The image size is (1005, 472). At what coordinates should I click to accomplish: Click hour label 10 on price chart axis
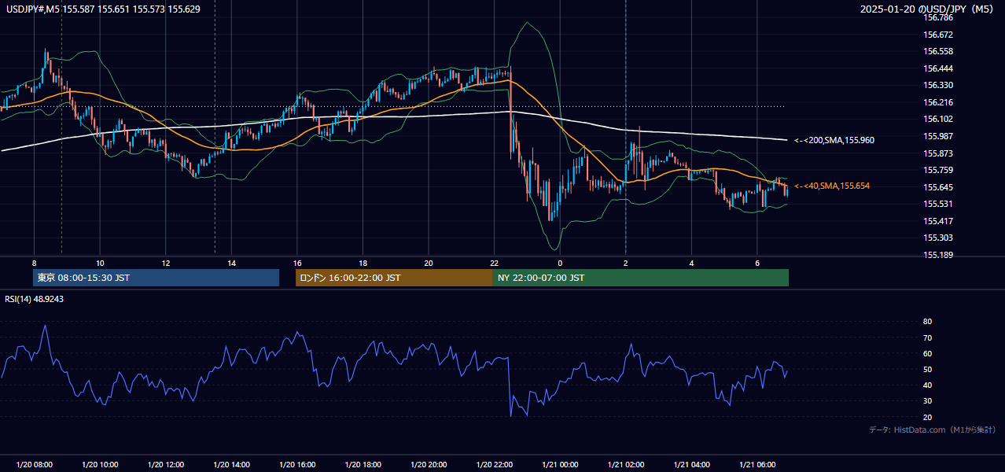pos(100,263)
